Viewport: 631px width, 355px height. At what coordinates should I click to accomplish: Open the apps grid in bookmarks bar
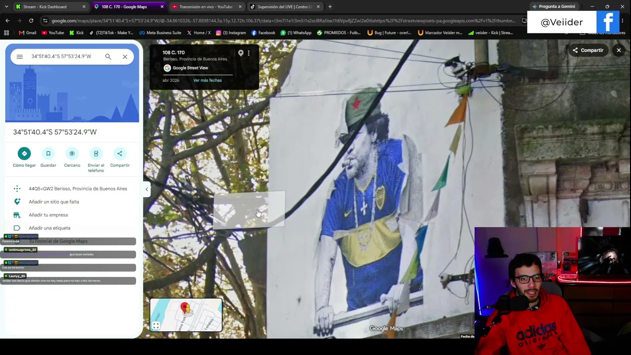click(x=6, y=33)
